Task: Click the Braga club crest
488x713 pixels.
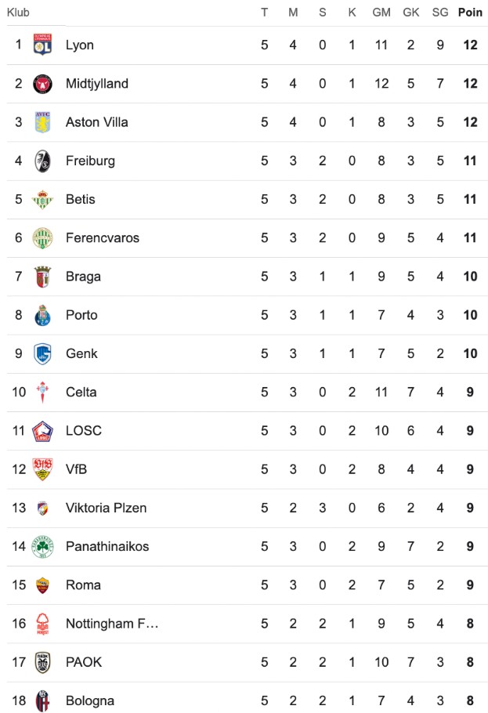Action: (42, 276)
